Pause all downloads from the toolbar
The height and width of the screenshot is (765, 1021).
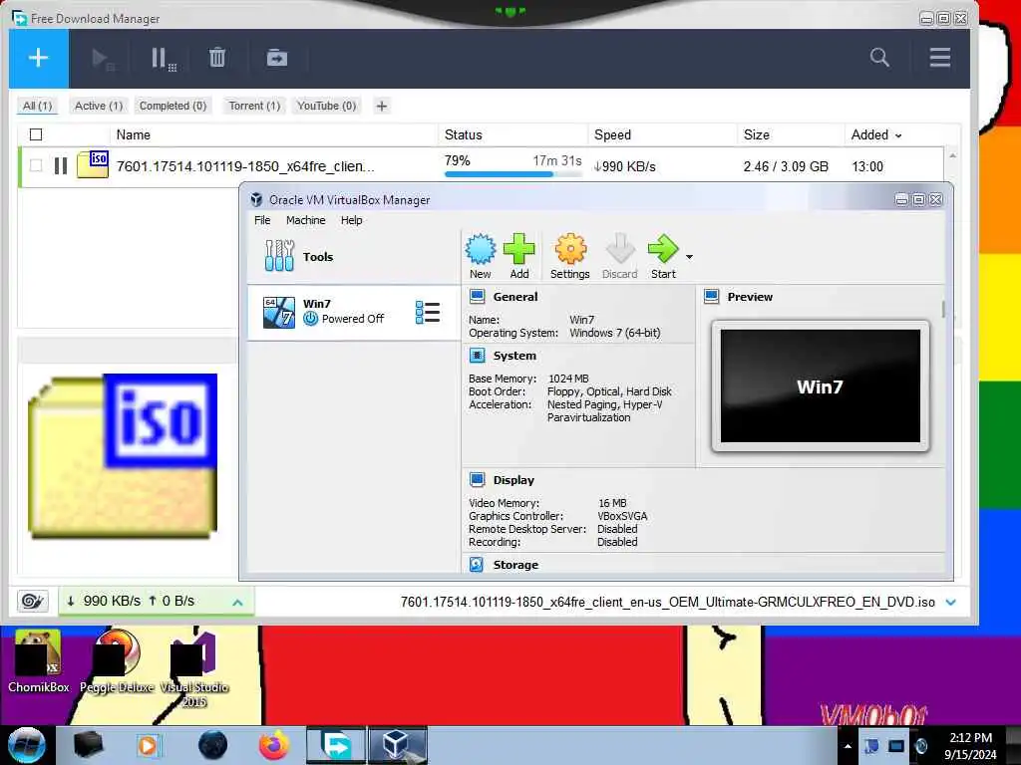(163, 59)
